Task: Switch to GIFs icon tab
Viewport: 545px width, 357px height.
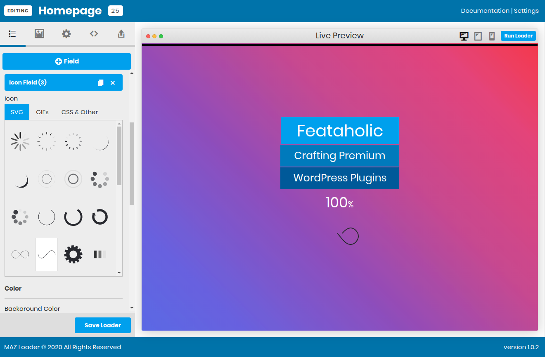Action: point(42,112)
